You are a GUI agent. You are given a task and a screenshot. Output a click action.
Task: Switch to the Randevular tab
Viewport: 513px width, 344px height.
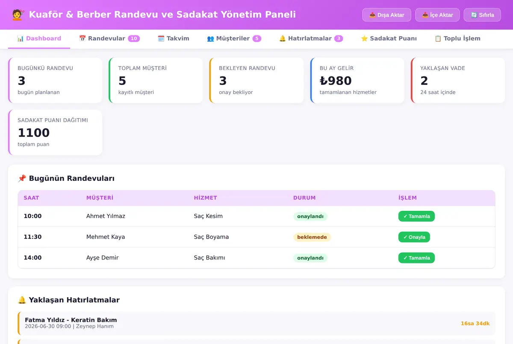tap(109, 38)
